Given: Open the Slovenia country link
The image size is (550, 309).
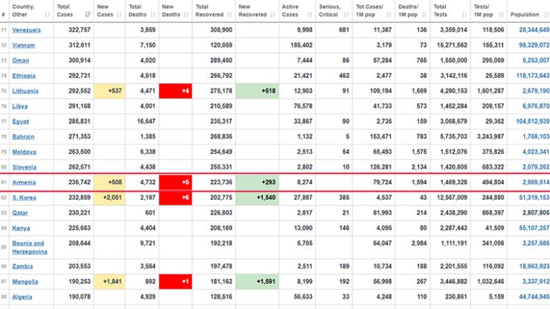Looking at the screenshot, I should tap(24, 167).
